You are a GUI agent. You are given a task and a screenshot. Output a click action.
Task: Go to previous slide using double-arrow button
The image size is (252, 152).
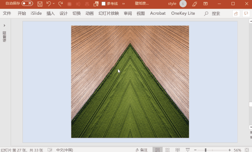coord(251,133)
